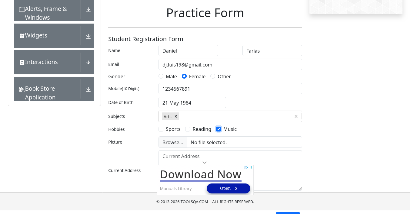Click the Open button in the ad

coord(228,188)
